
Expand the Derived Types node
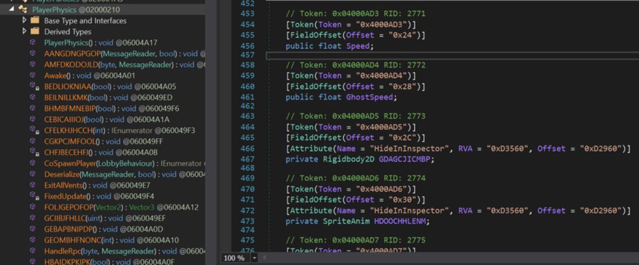24,31
